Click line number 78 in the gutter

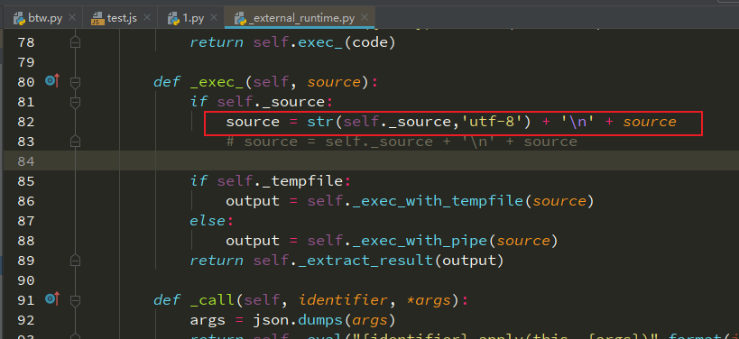click(26, 42)
